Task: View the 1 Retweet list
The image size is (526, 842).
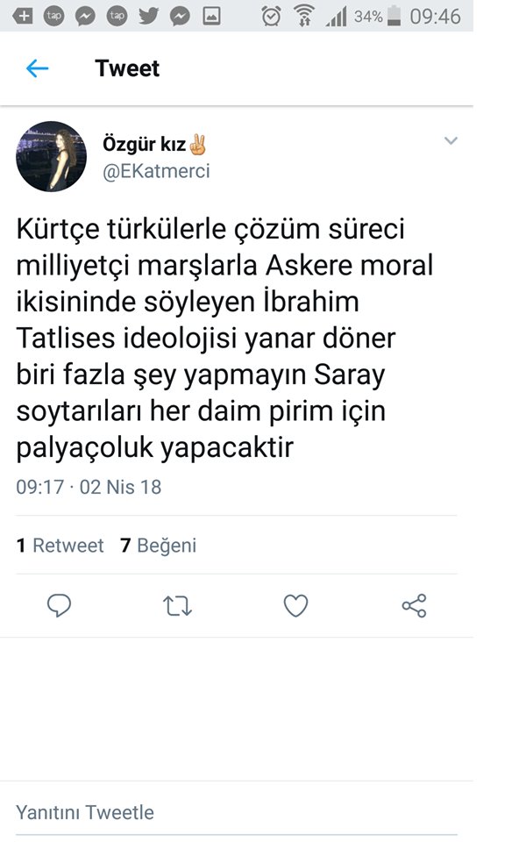Action: [60, 546]
